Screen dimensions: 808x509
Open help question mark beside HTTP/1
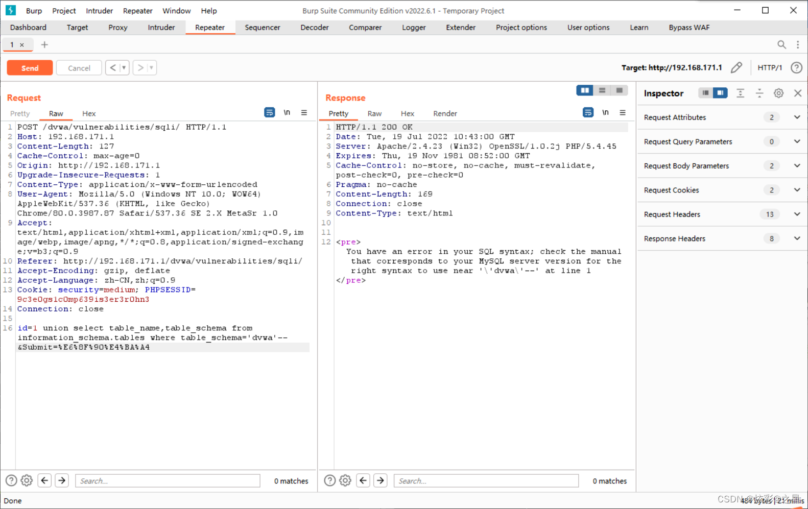tap(796, 67)
